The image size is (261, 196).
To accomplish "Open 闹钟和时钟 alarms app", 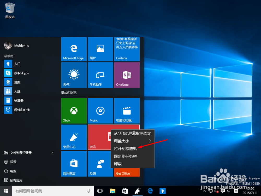I will pos(30,110).
